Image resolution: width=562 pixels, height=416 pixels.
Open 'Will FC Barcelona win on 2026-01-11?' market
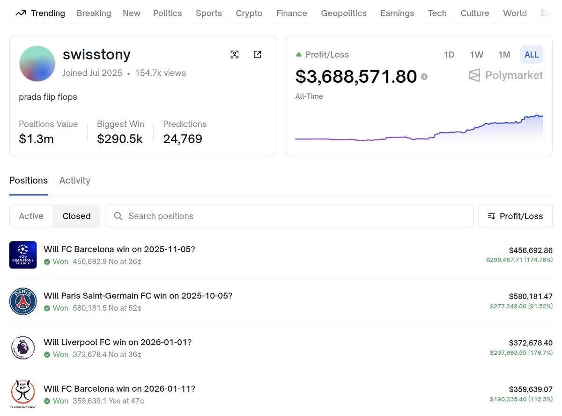pos(119,389)
